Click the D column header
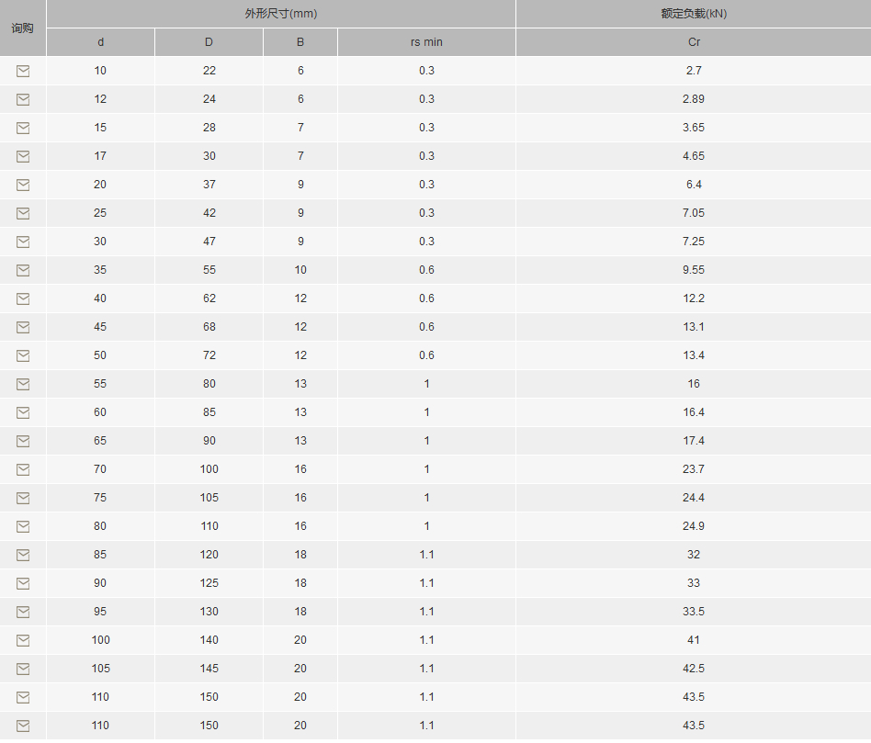The height and width of the screenshot is (743, 871). coord(209,42)
